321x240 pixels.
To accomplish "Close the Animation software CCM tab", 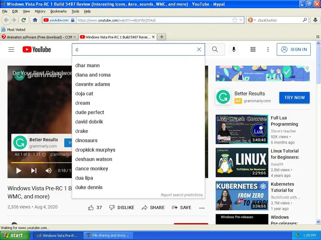I will (x=75, y=37).
